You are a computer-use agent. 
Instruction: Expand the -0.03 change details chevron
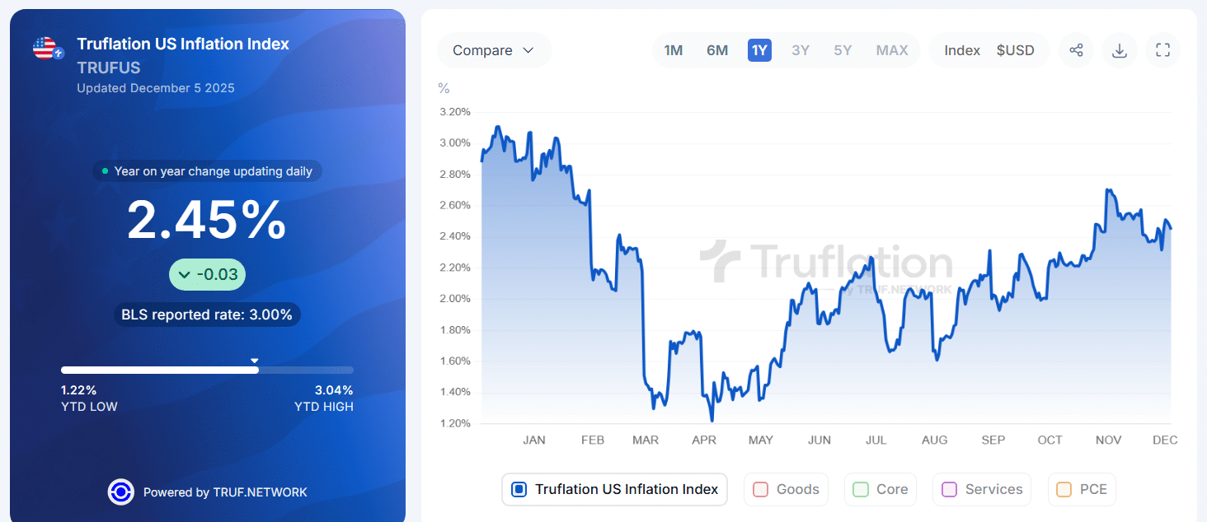point(184,274)
